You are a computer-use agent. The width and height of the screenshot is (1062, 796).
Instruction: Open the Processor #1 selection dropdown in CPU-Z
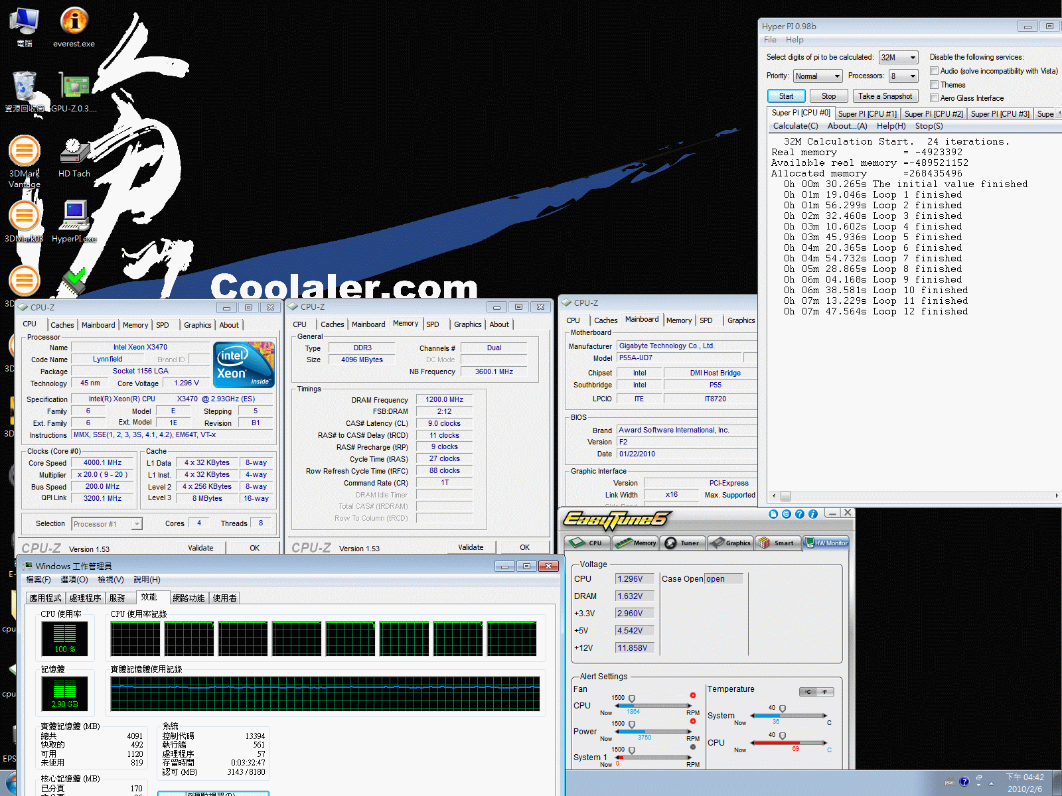pos(107,524)
